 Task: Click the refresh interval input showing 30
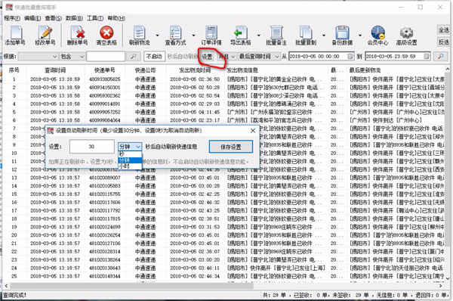[x=92, y=147]
